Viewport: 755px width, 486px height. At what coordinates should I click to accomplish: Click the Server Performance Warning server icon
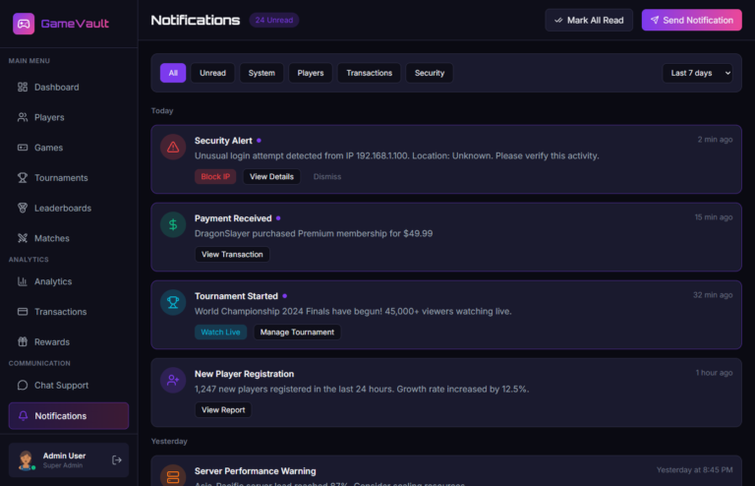[x=173, y=477]
